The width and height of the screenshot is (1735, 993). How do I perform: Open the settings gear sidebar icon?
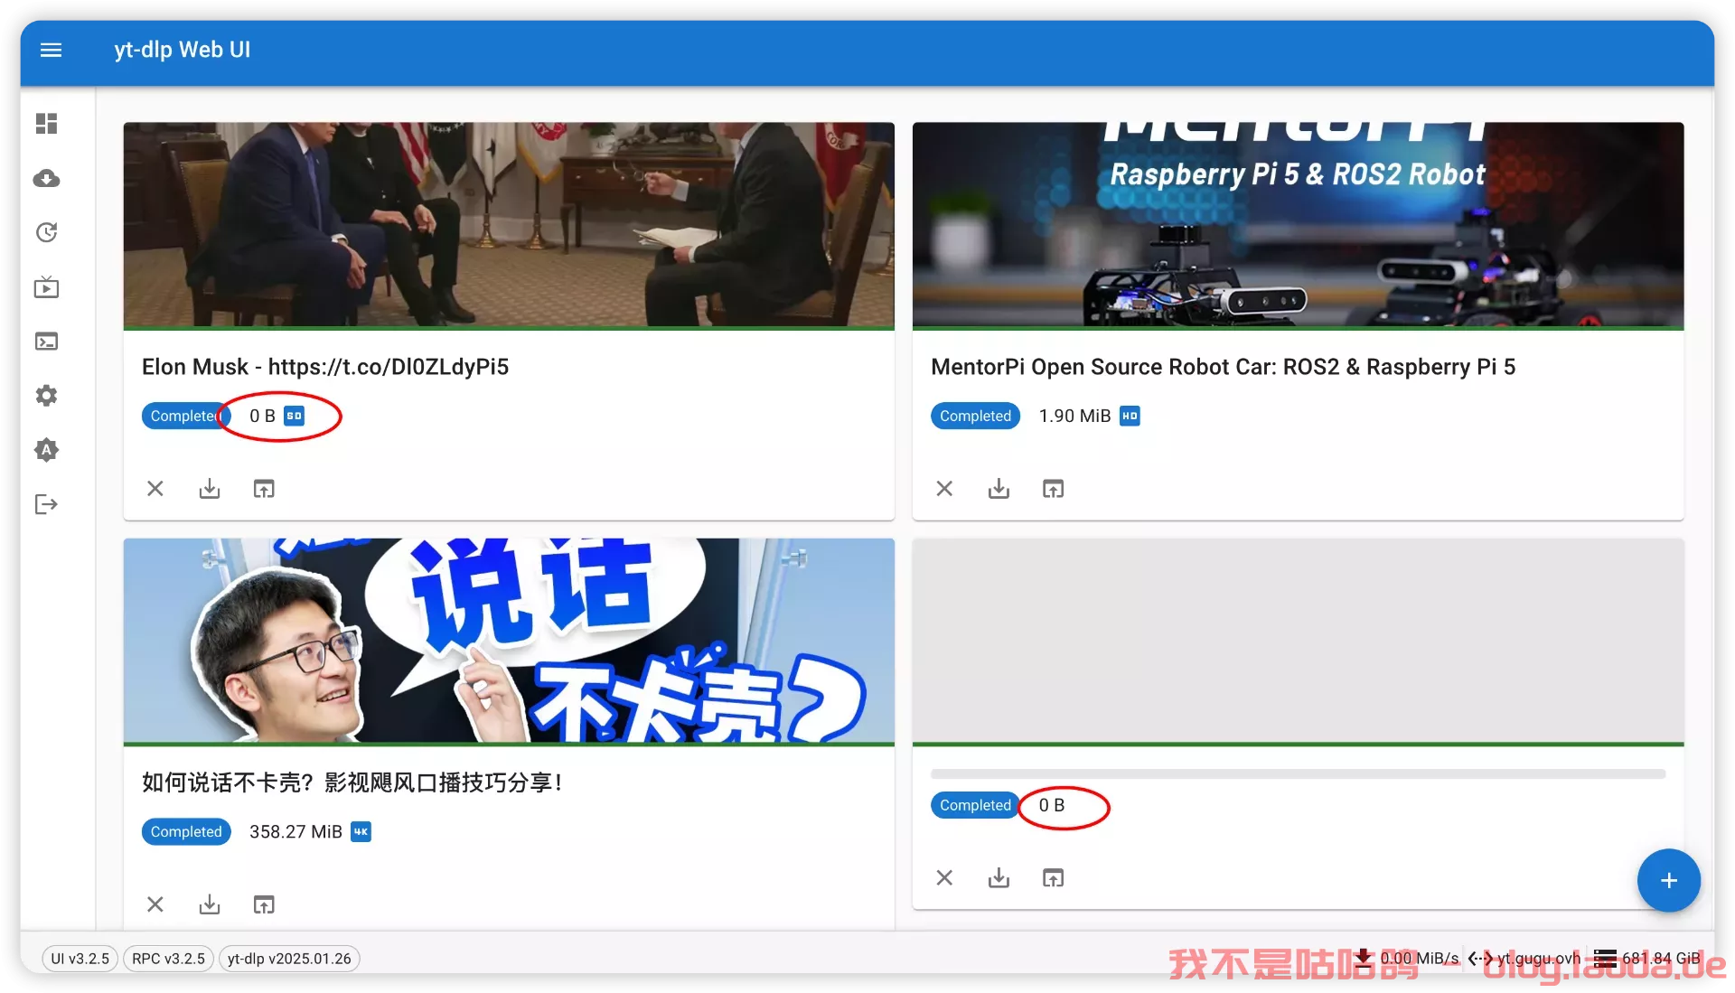tap(47, 396)
